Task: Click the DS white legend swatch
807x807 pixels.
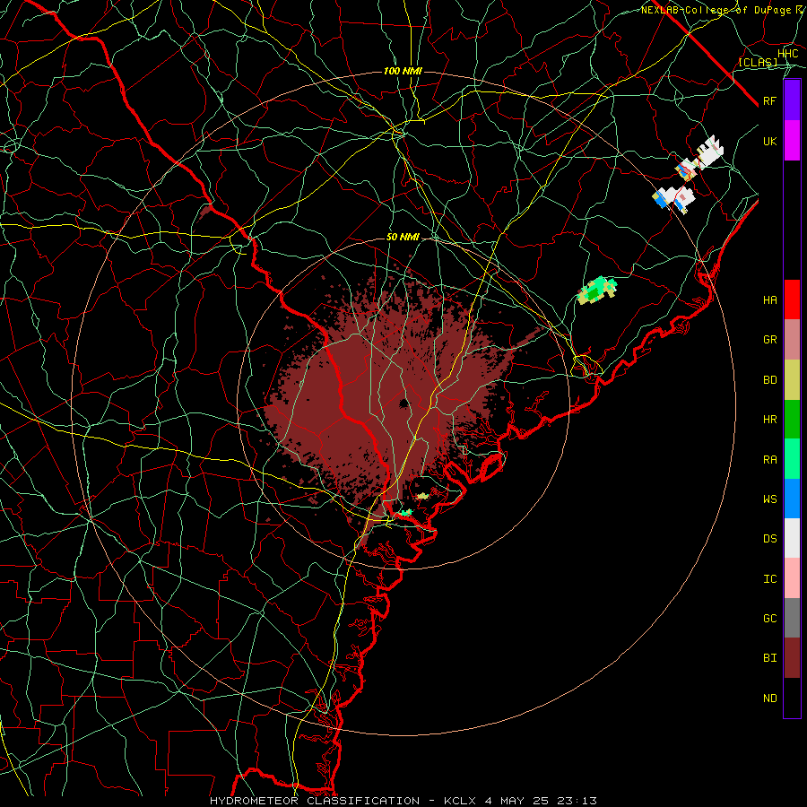Action: (792, 538)
